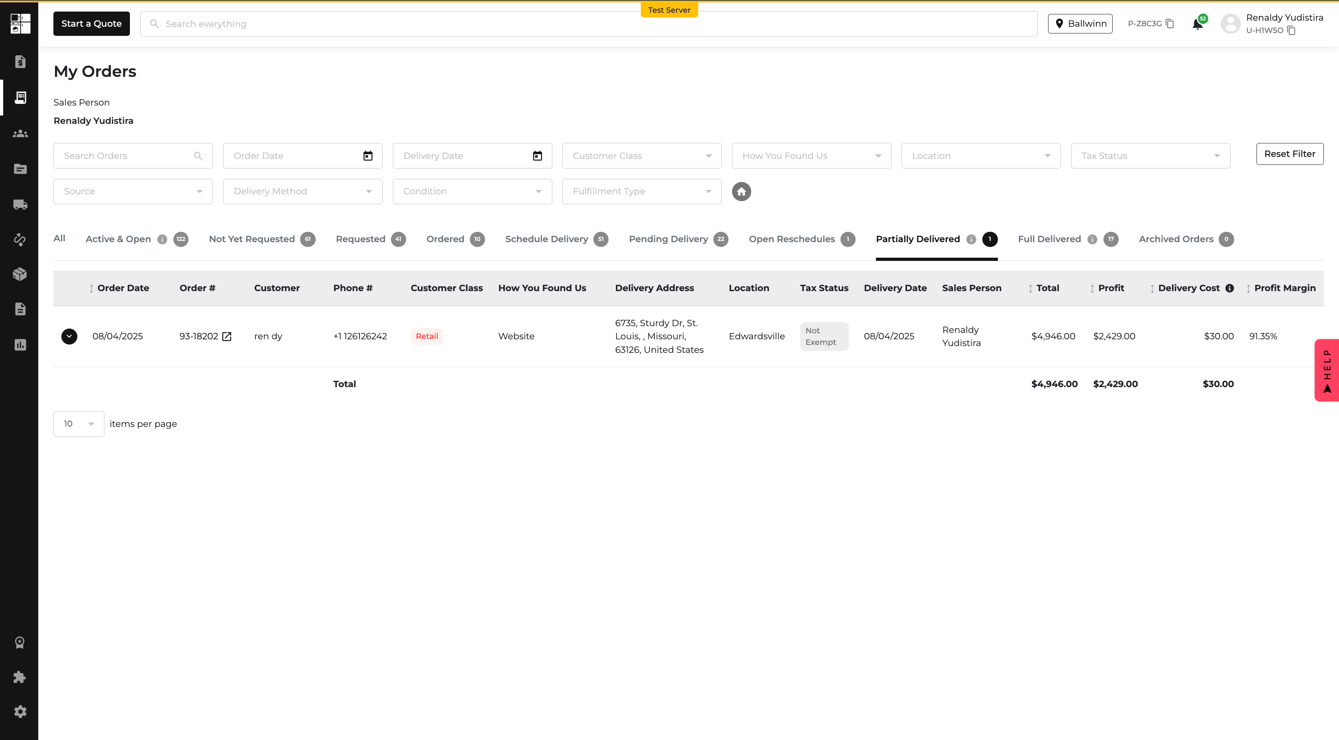This screenshot has width=1339, height=740.
Task: Open order 93-18202 in new window
Action: pyautogui.click(x=227, y=336)
